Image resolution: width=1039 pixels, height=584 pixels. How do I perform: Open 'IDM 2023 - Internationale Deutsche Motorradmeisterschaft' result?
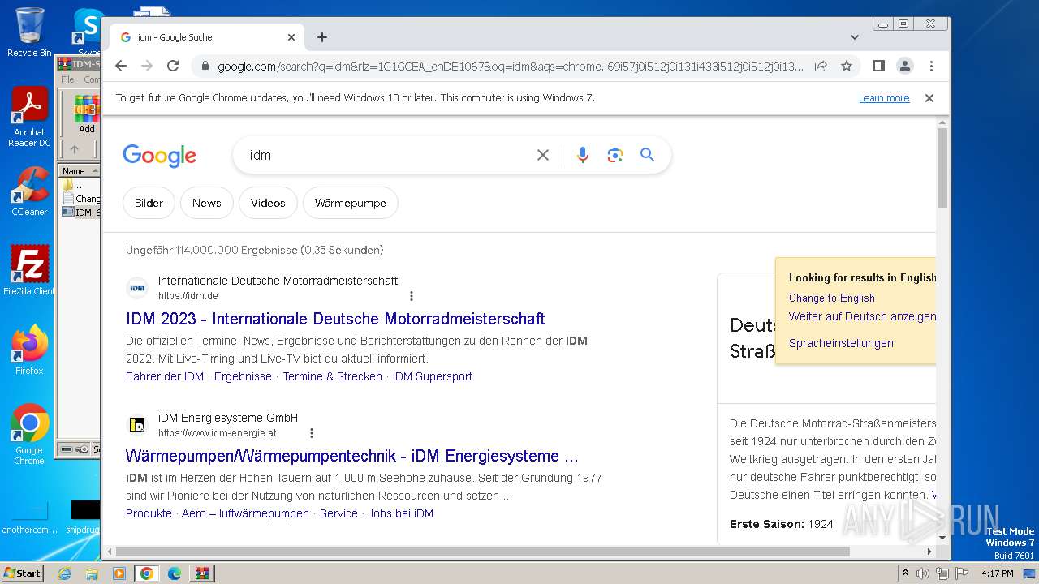coord(335,319)
